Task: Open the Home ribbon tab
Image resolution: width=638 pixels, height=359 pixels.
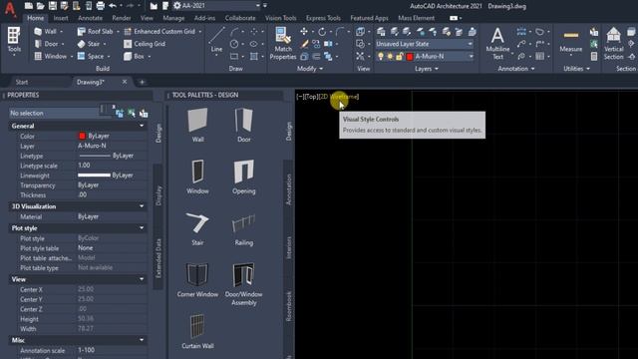Action: coord(36,18)
